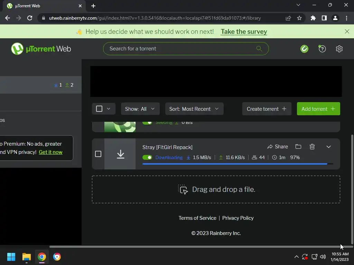Bookmark this page star icon
The width and height of the screenshot is (354, 265).
(299, 18)
